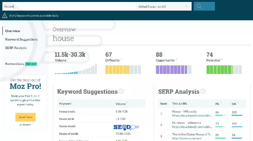Select the 'house of cards' keyword row
The width and height of the screenshot is (253, 141).
coord(101,134)
